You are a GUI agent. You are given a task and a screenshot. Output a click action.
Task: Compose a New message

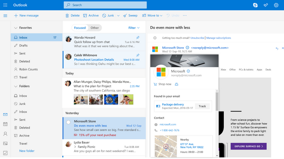[26, 15]
